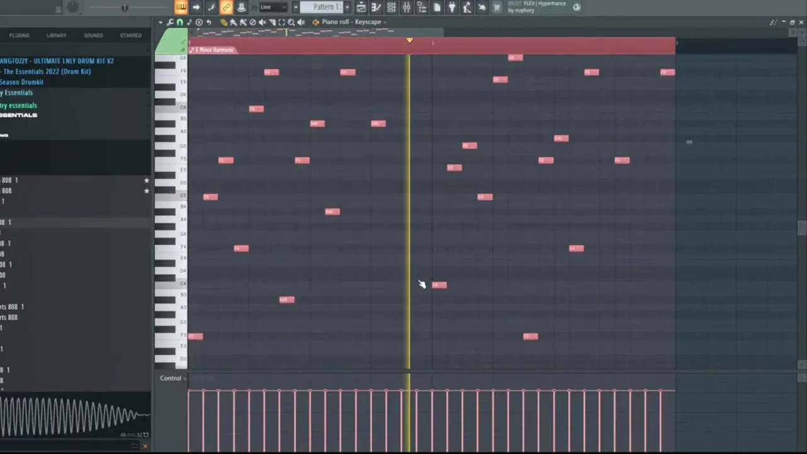Open the Line snap dropdown
The height and width of the screenshot is (454, 807).
pos(273,7)
